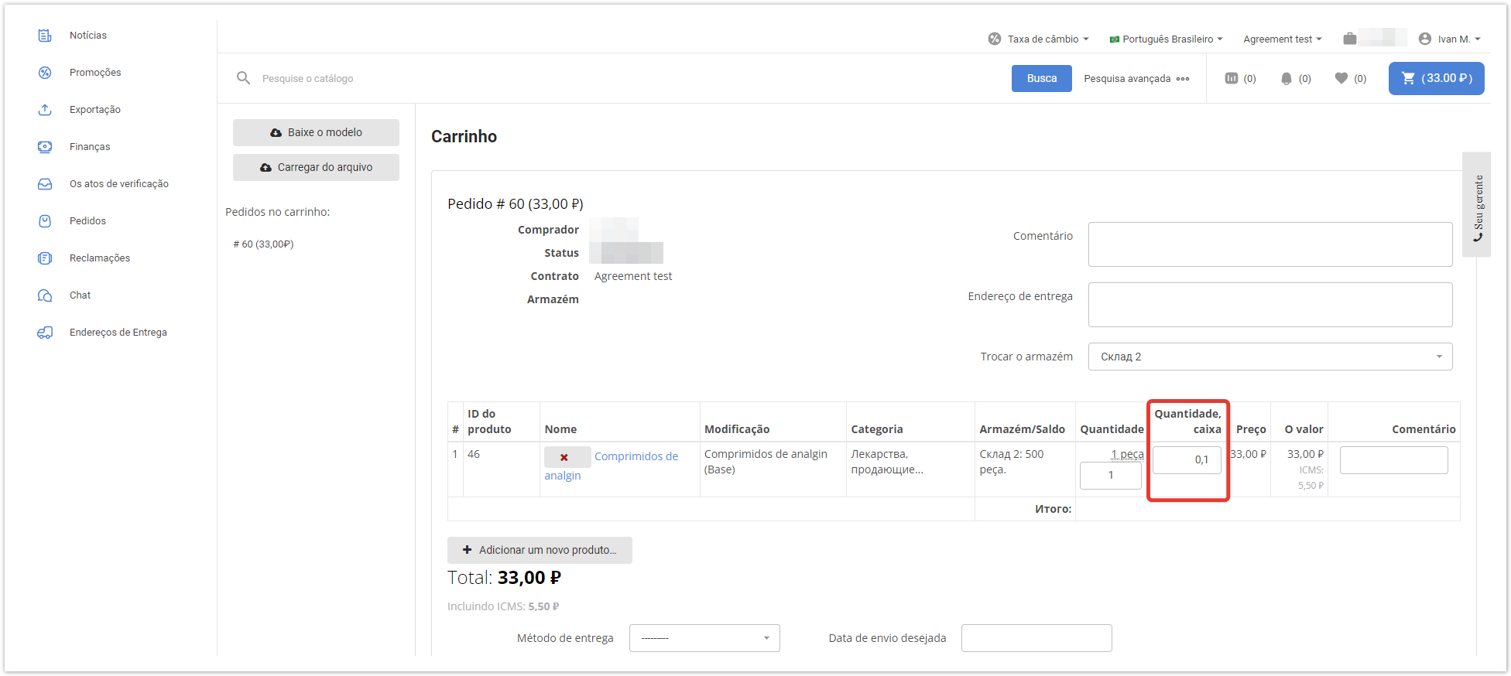Remove Comprimidos de analgin with red X
The width and height of the screenshot is (1511, 676).
[564, 457]
